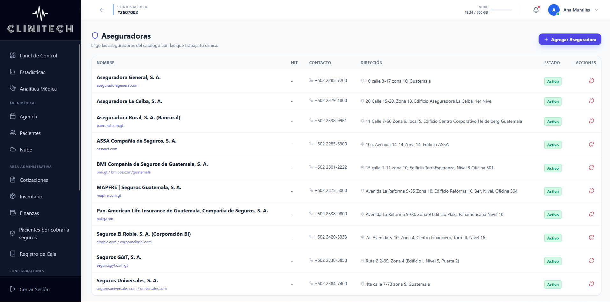The image size is (610, 302).
Task: Click the sidebar vertical scrollbar
Action: click(80, 117)
